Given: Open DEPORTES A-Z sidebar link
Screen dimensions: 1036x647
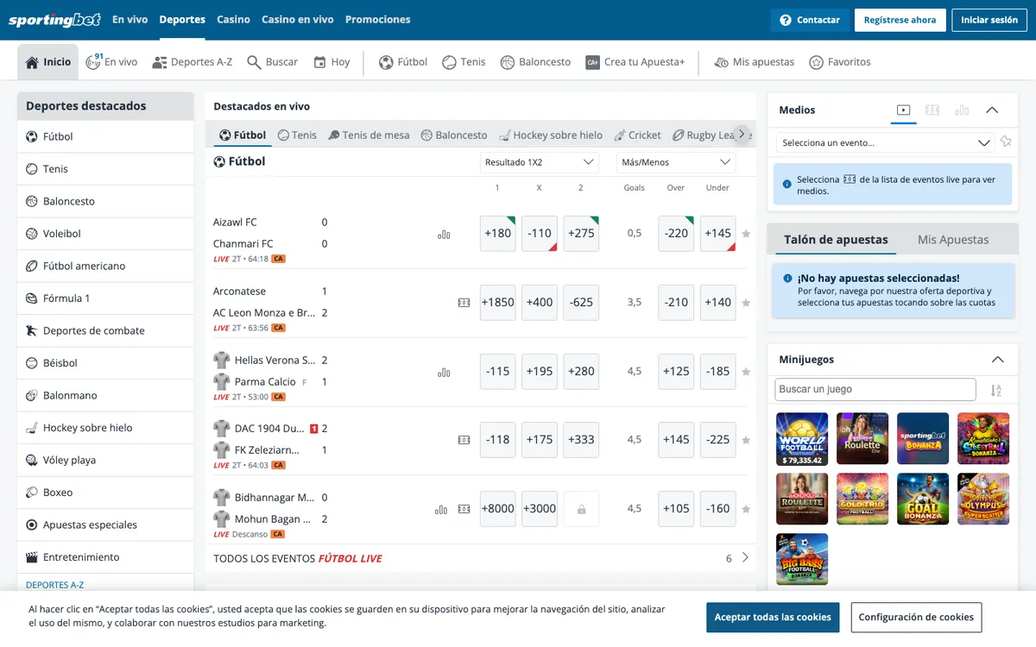Looking at the screenshot, I should point(55,585).
